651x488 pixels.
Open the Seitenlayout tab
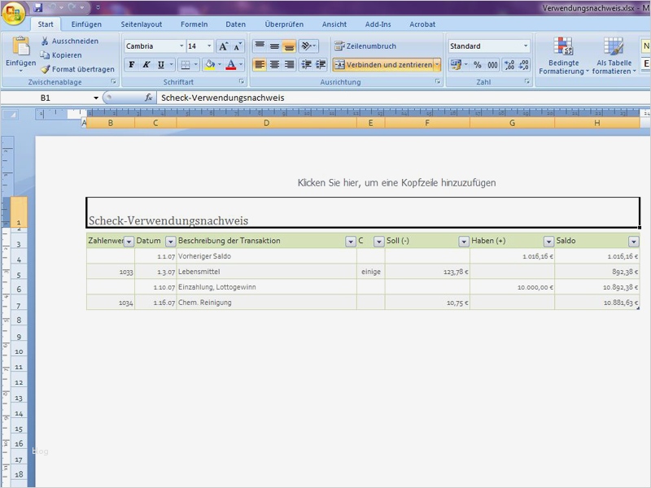click(141, 24)
